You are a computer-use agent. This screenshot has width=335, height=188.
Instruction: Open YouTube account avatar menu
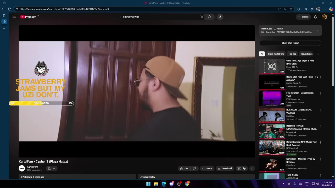click(x=324, y=17)
